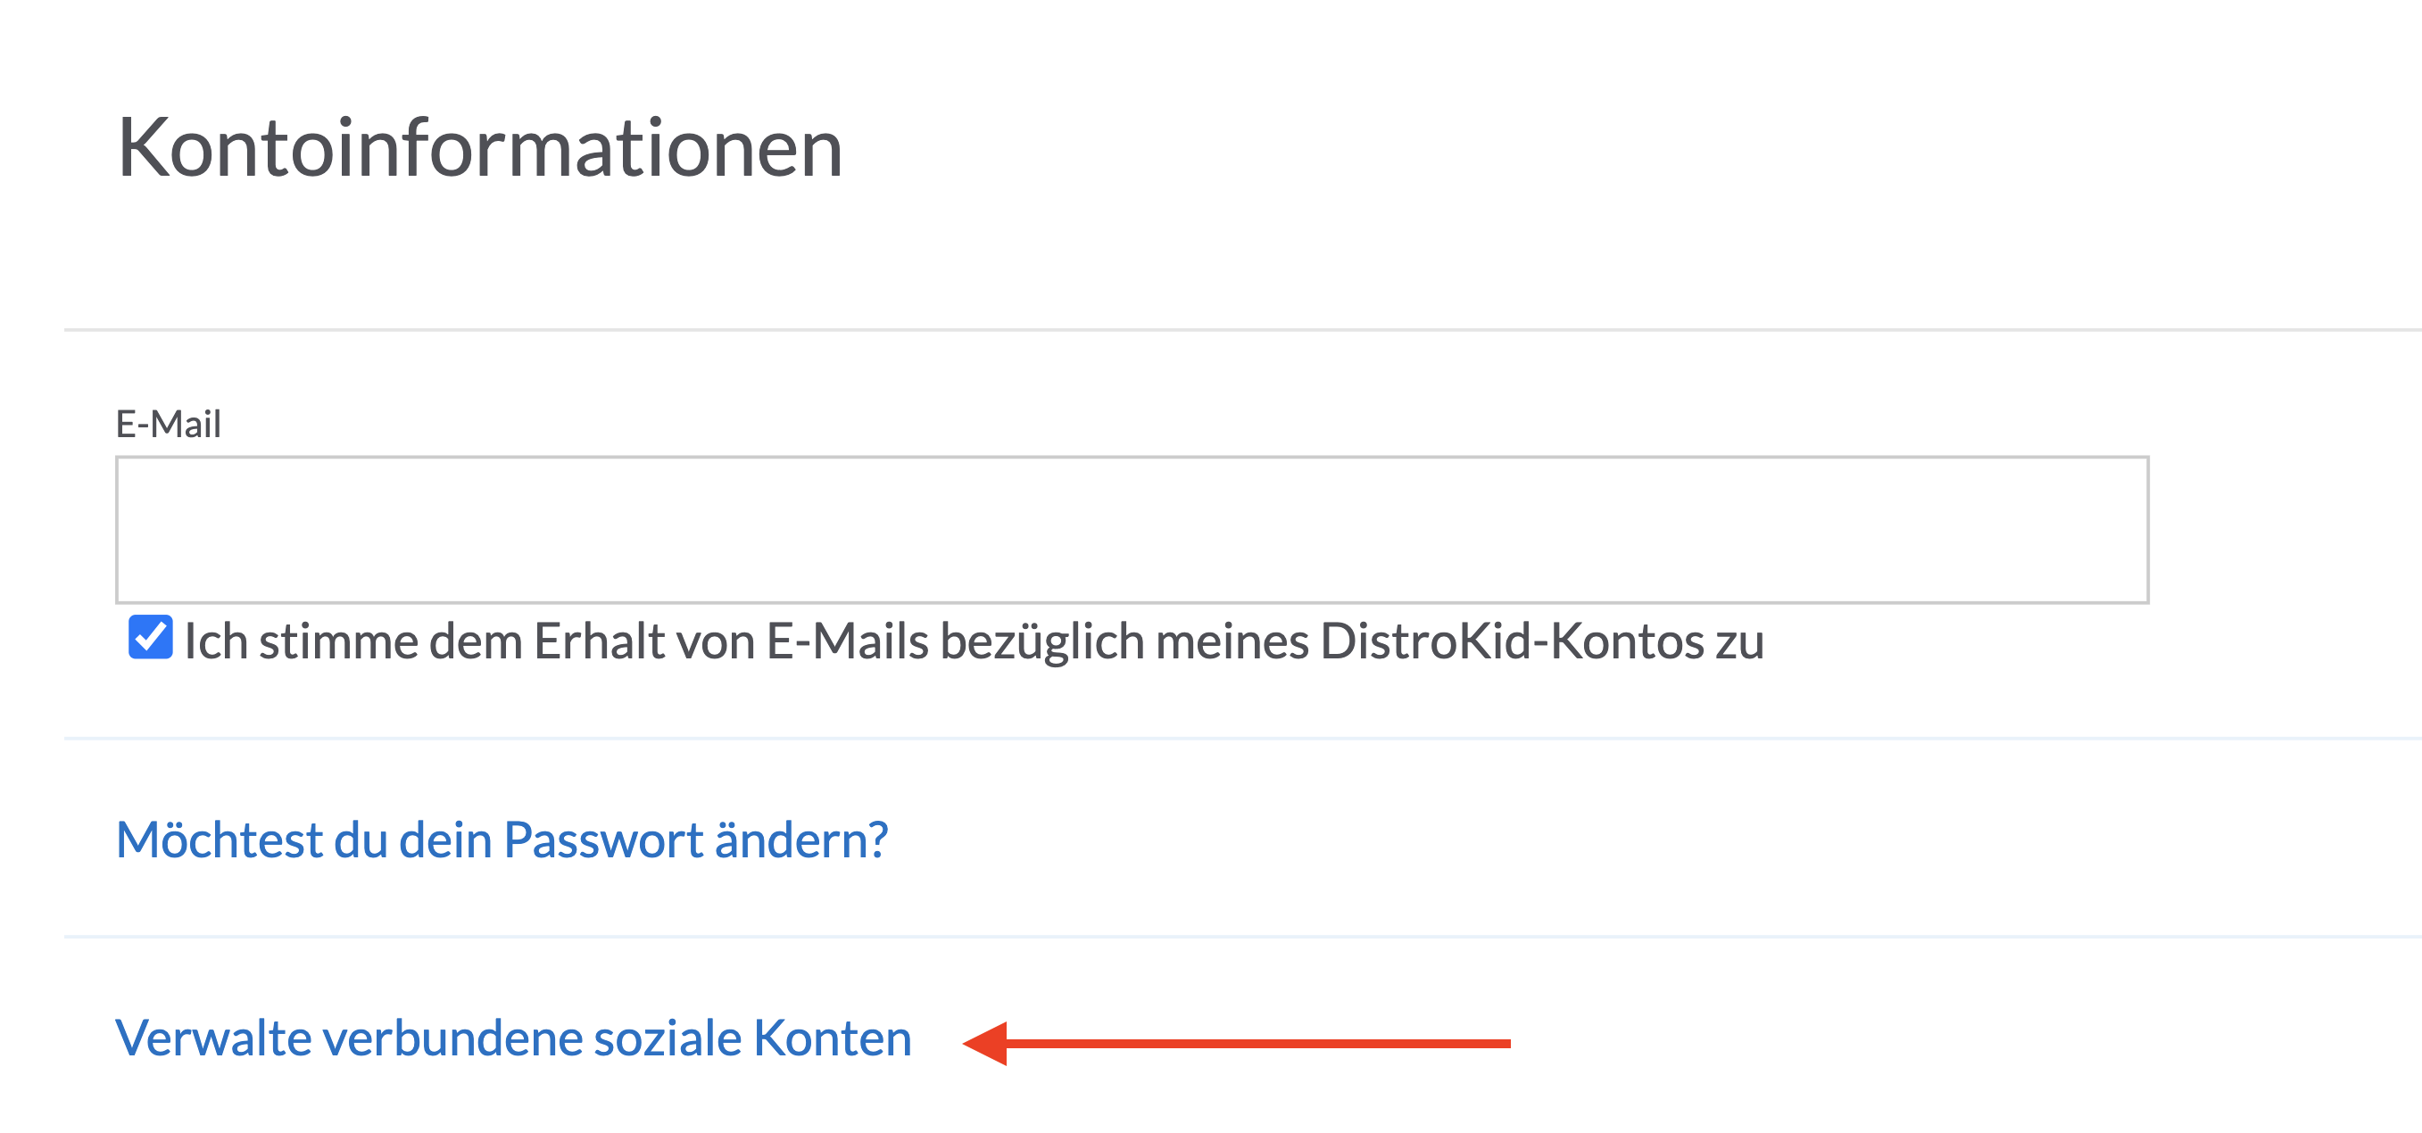Click the 'Ich stimme dem Erhalt' checkbox label
Image resolution: width=2422 pixels, height=1133 pixels.
(x=973, y=642)
